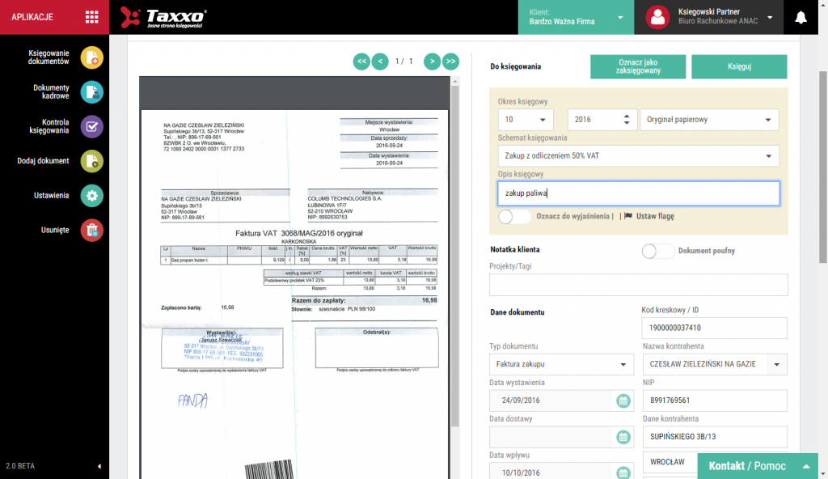Screen dimensions: 828x479
Task: Select Dokumenty kadrowe menu item
Action: [x=51, y=92]
